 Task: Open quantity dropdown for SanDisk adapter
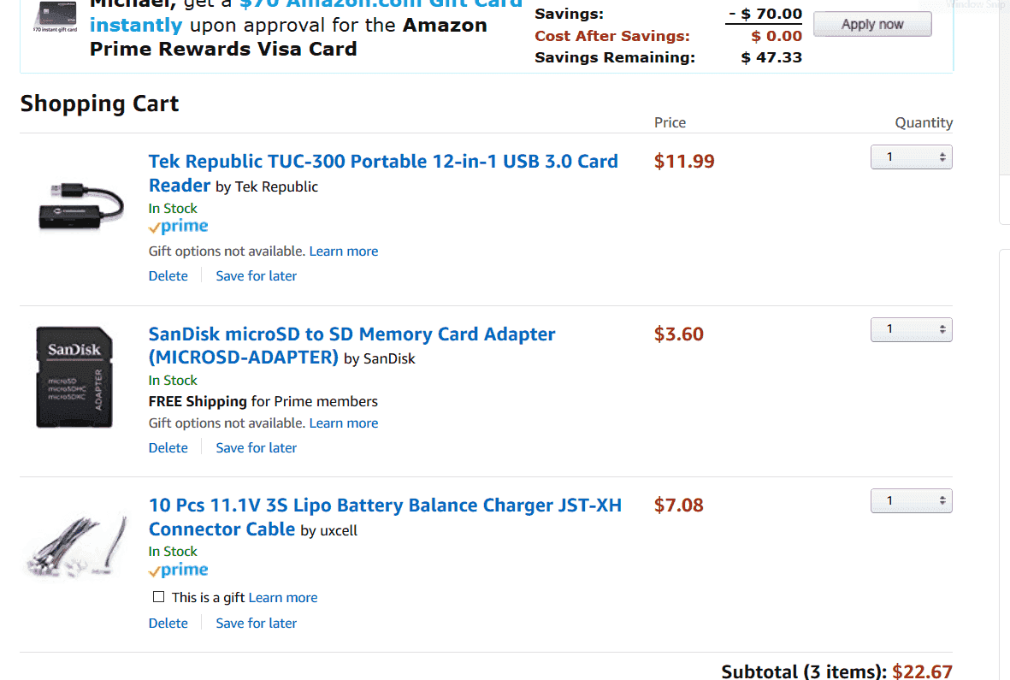coord(911,329)
